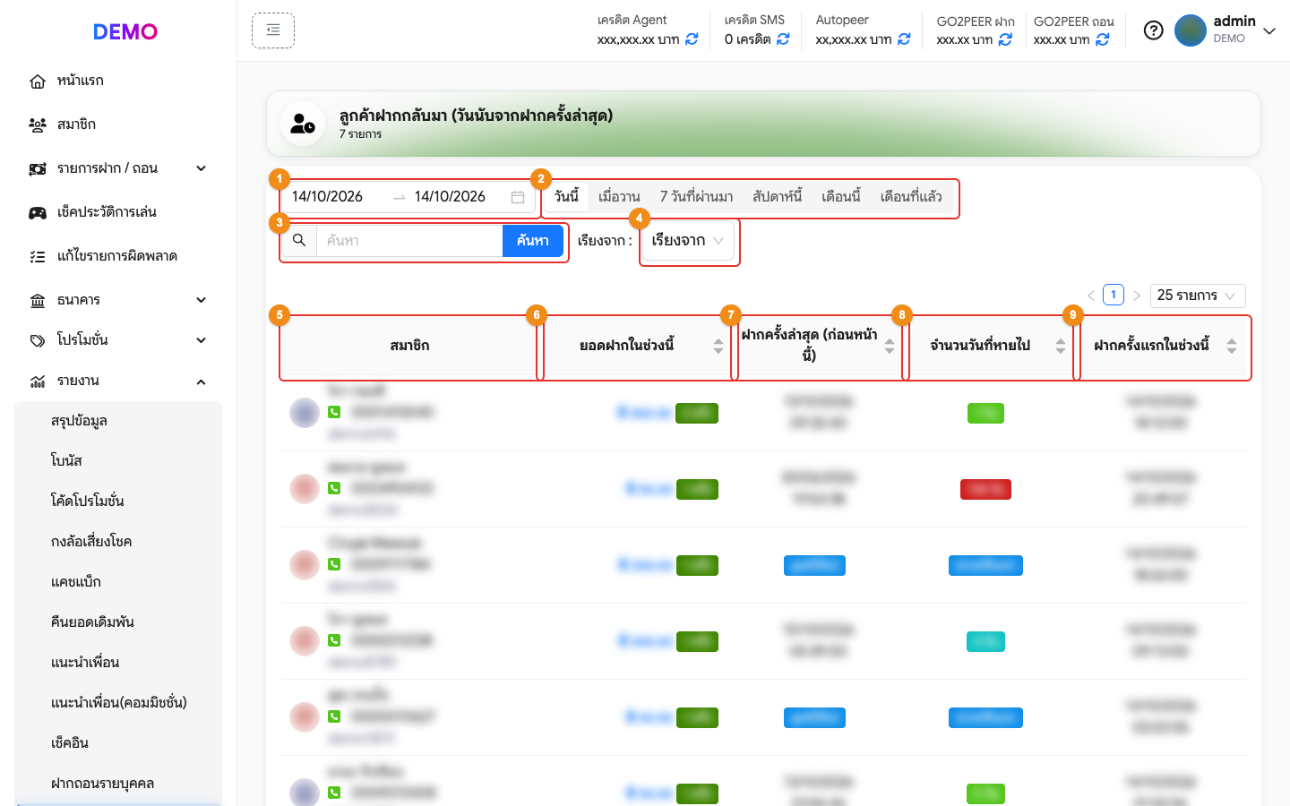Click the magnifier icon in the search box
The image size is (1290, 806).
coord(299,240)
